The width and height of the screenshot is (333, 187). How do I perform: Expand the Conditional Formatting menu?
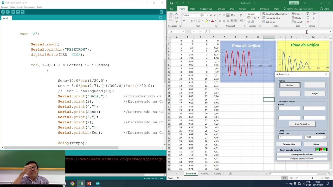coord(275,14)
